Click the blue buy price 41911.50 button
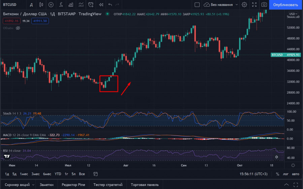 point(40,21)
